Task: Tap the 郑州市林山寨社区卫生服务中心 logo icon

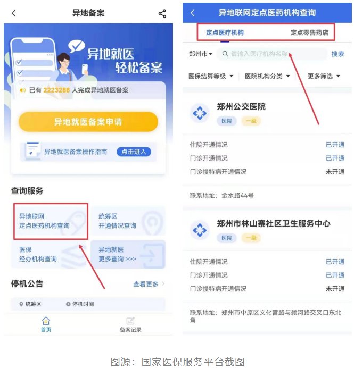Action: click(x=200, y=230)
